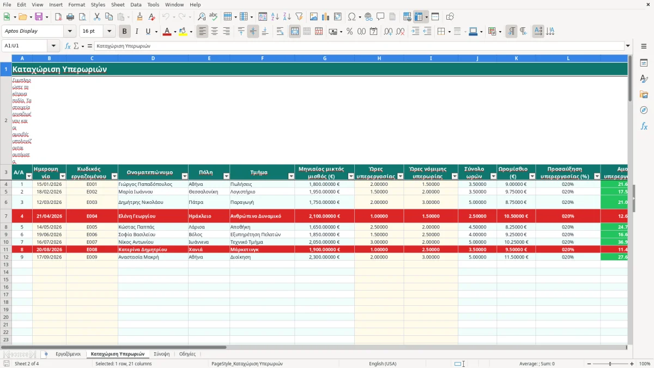The image size is (654, 368).
Task: Cut selection with the scissors icon
Action: (x=96, y=17)
